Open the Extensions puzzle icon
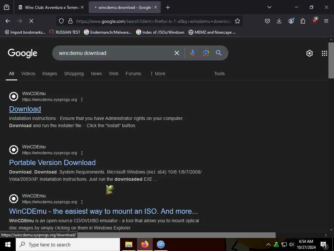The height and width of the screenshot is (251, 334). tap(303, 21)
